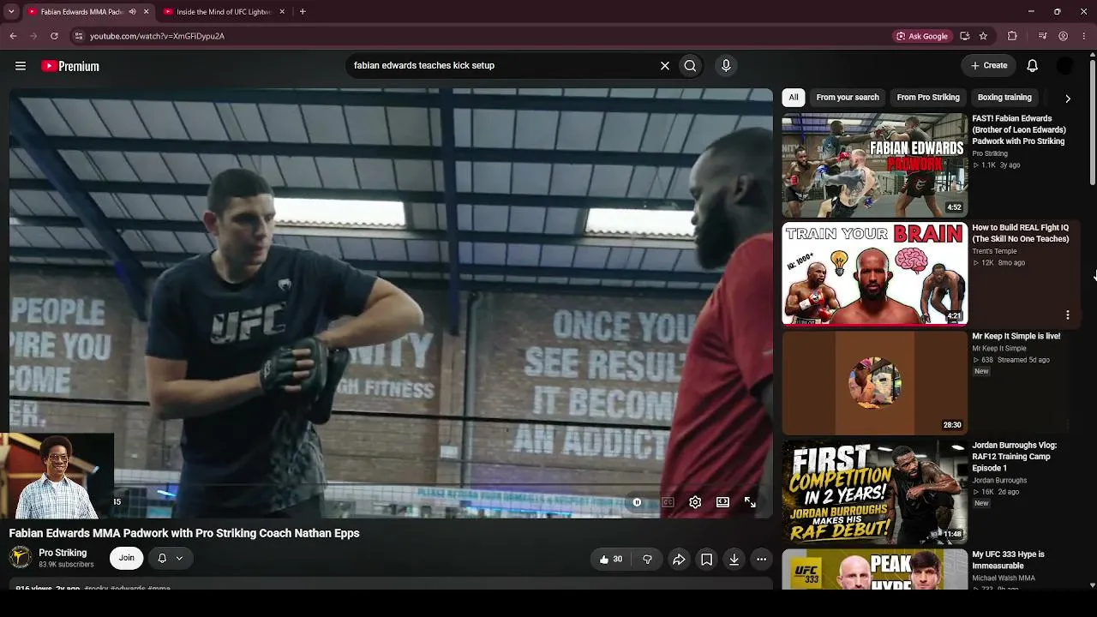Join the Pro Striking channel
1097x617 pixels.
[x=126, y=558]
